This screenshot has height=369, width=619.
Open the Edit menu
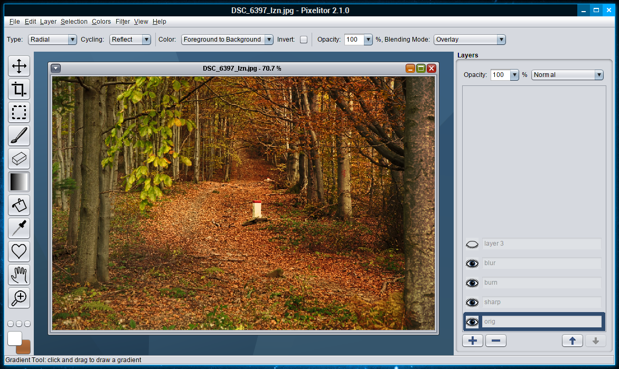pyautogui.click(x=30, y=22)
